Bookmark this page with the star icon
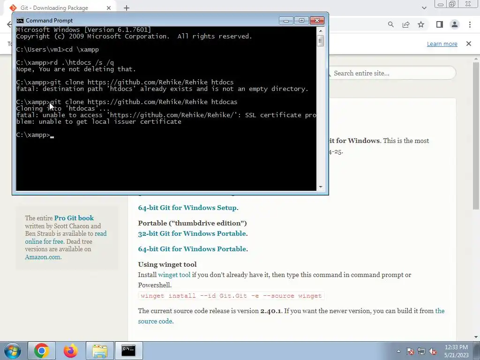 click(x=421, y=24)
